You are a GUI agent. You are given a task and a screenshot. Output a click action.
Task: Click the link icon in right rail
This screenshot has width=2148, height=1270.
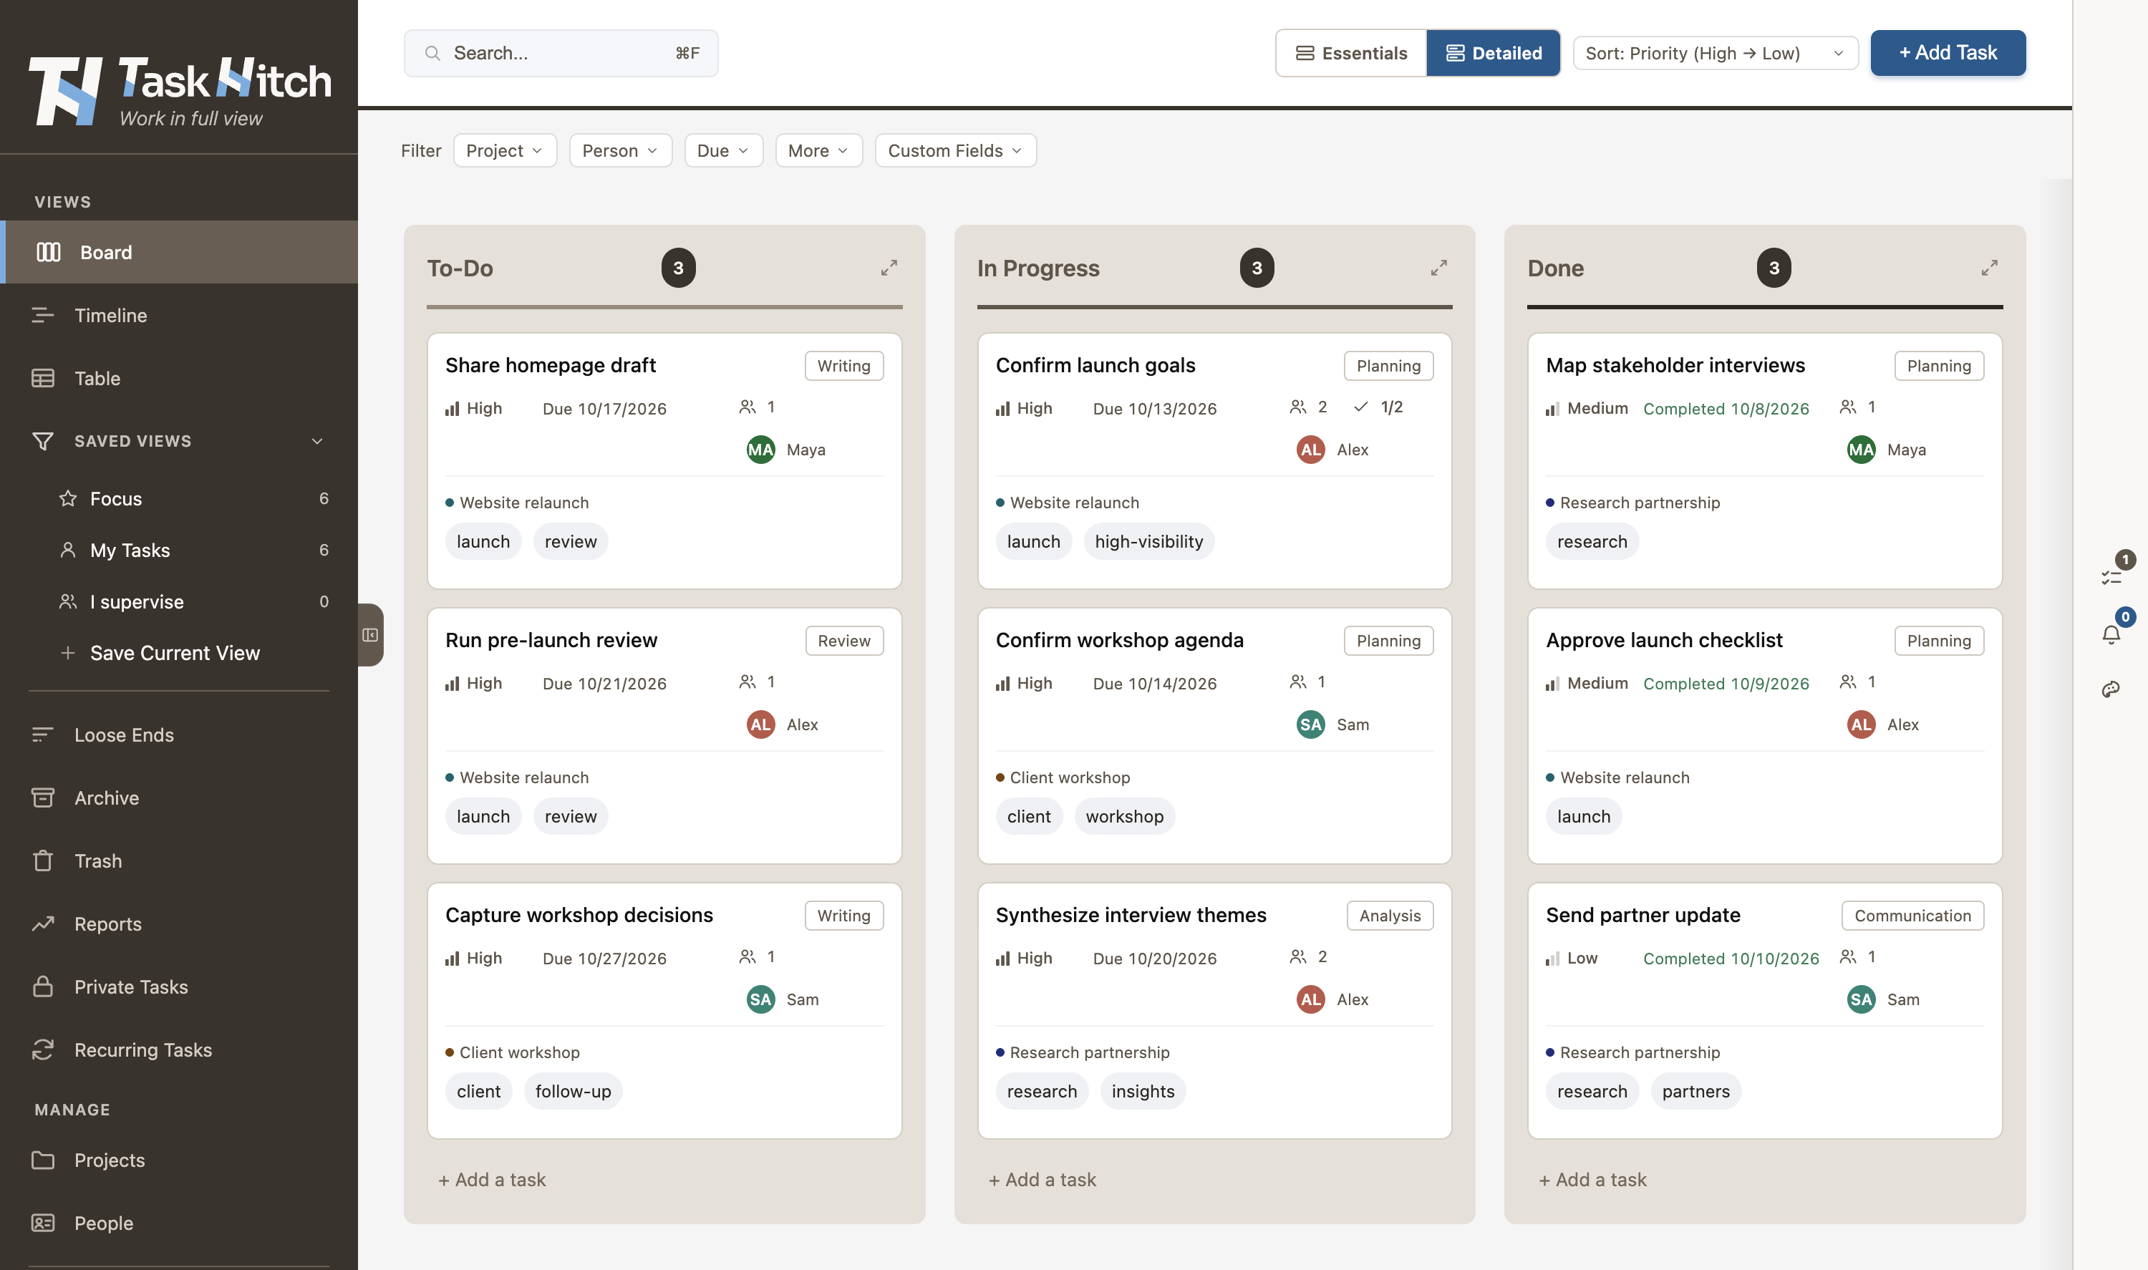[2111, 689]
